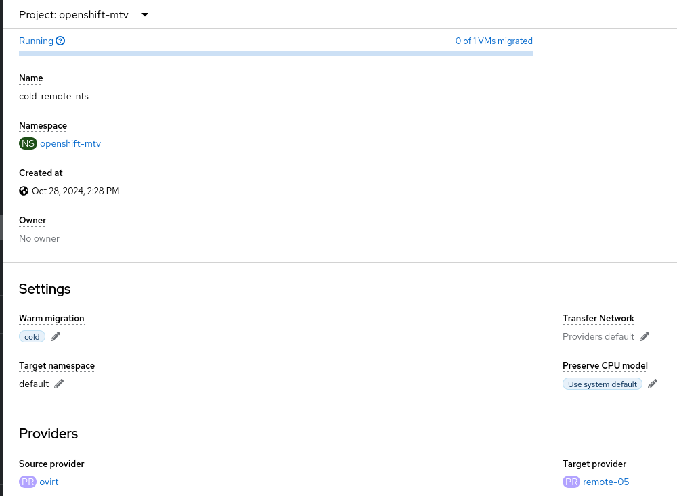677x496 pixels.
Task: Open the openshift-mtv namespace link
Action: click(x=70, y=143)
